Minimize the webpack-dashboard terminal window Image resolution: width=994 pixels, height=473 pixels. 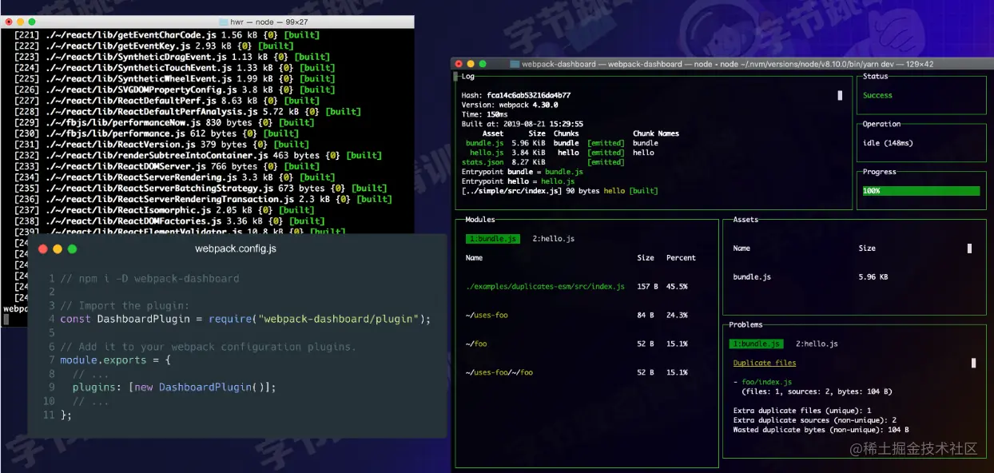(471, 64)
